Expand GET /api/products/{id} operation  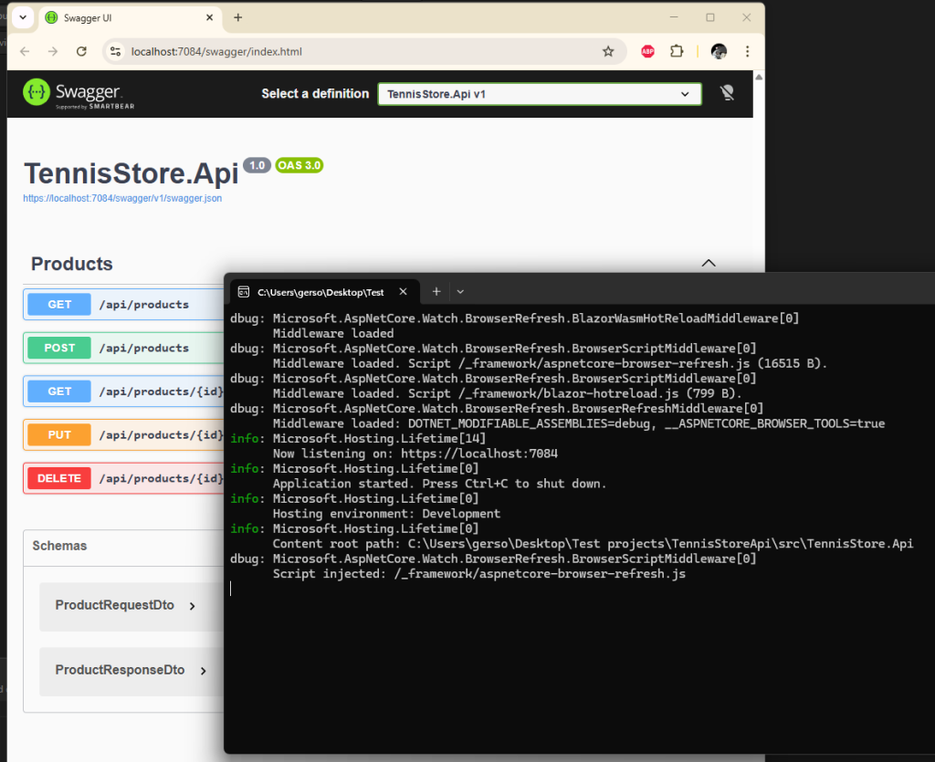point(123,391)
